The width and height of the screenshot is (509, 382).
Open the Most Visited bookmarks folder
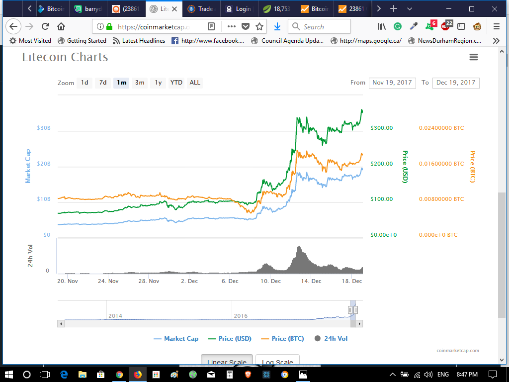click(30, 41)
